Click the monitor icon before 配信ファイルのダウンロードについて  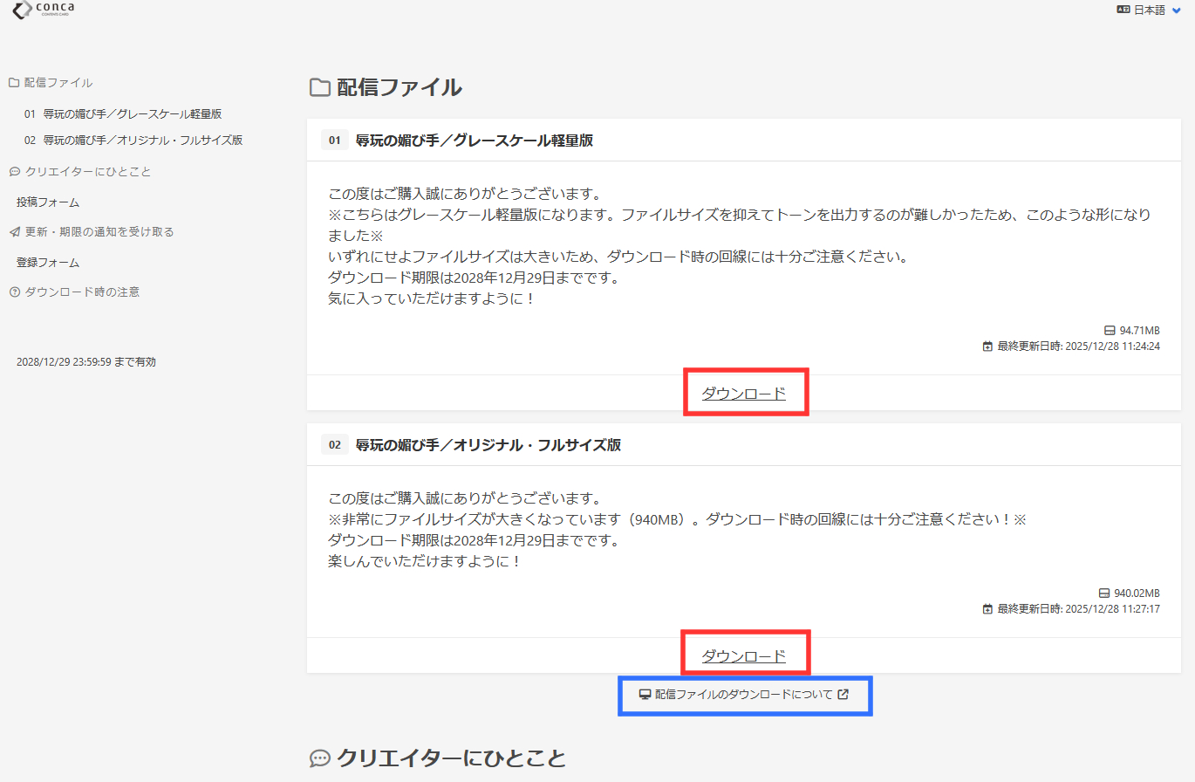(x=645, y=695)
